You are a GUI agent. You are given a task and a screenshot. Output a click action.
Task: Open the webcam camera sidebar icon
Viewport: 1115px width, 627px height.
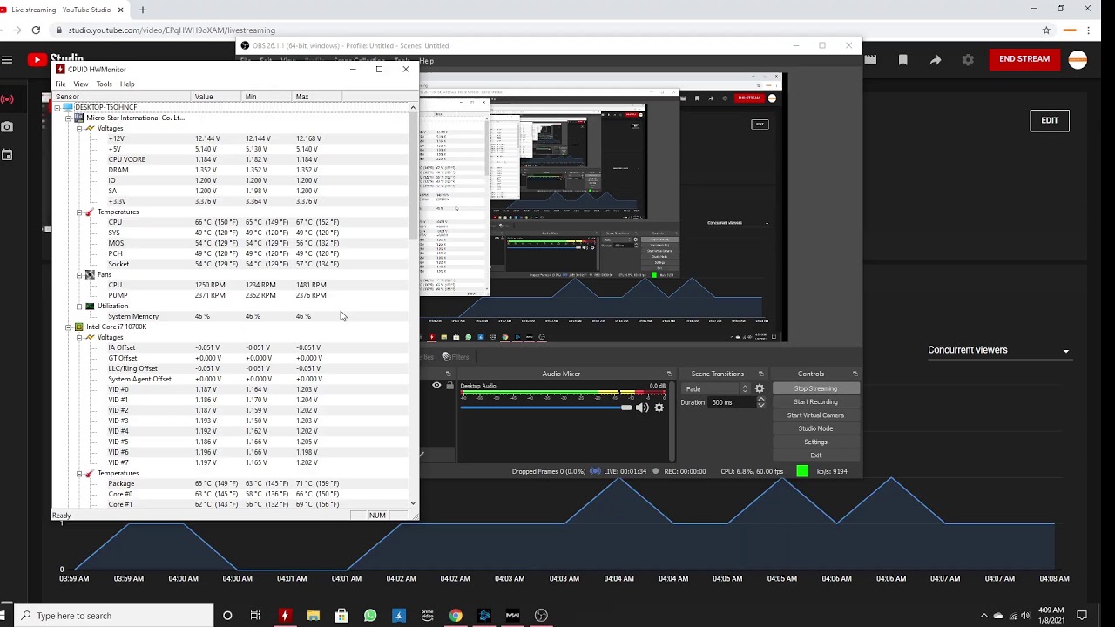coord(7,127)
